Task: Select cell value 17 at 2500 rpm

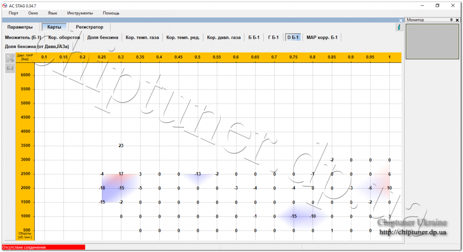Action: (121, 174)
